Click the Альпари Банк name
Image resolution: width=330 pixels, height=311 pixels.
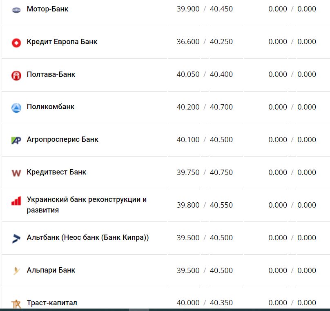pos(51,271)
